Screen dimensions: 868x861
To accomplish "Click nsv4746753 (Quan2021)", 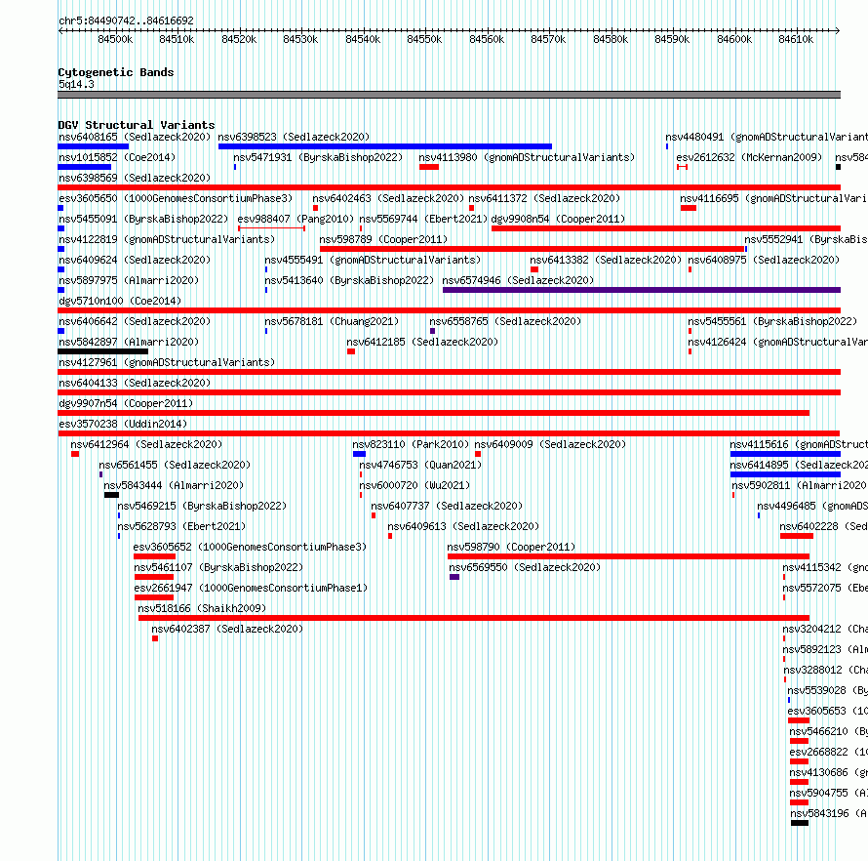I will pos(420,465).
